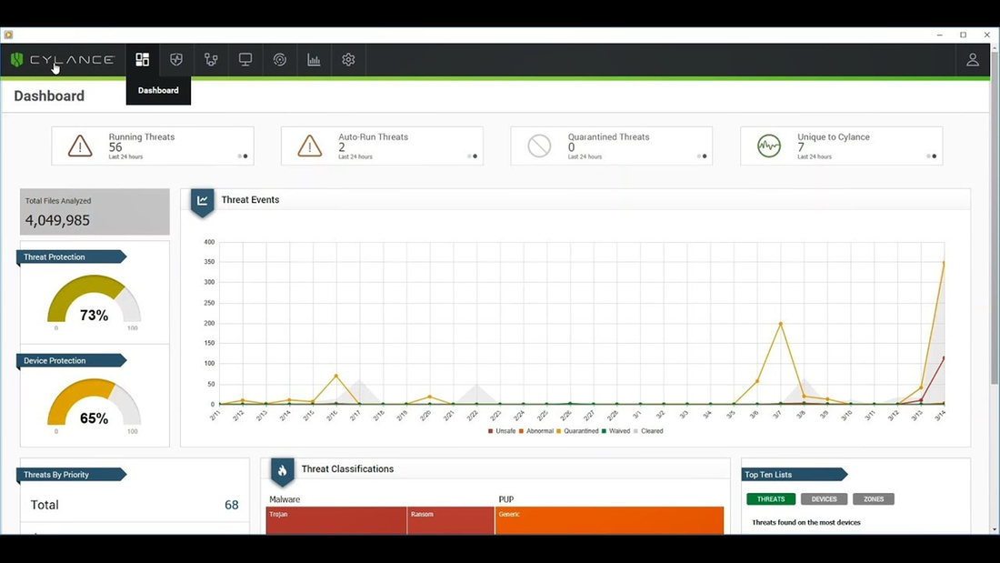The width and height of the screenshot is (1000, 563).
Task: Click the Total threats count 68
Action: 232,505
